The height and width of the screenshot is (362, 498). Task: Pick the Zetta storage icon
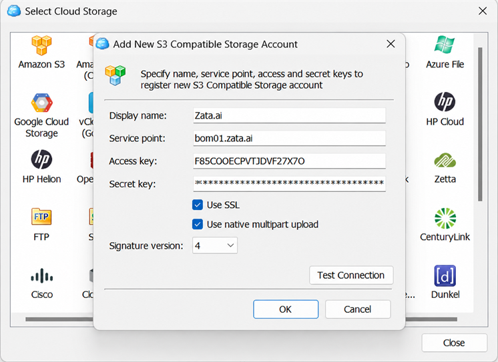(445, 160)
